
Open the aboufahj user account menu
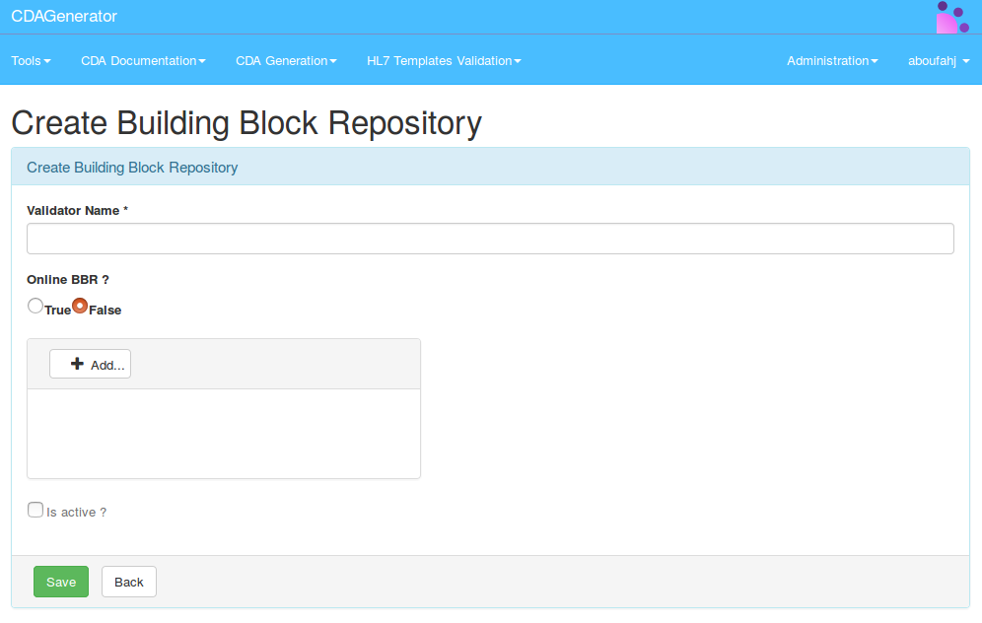938,61
